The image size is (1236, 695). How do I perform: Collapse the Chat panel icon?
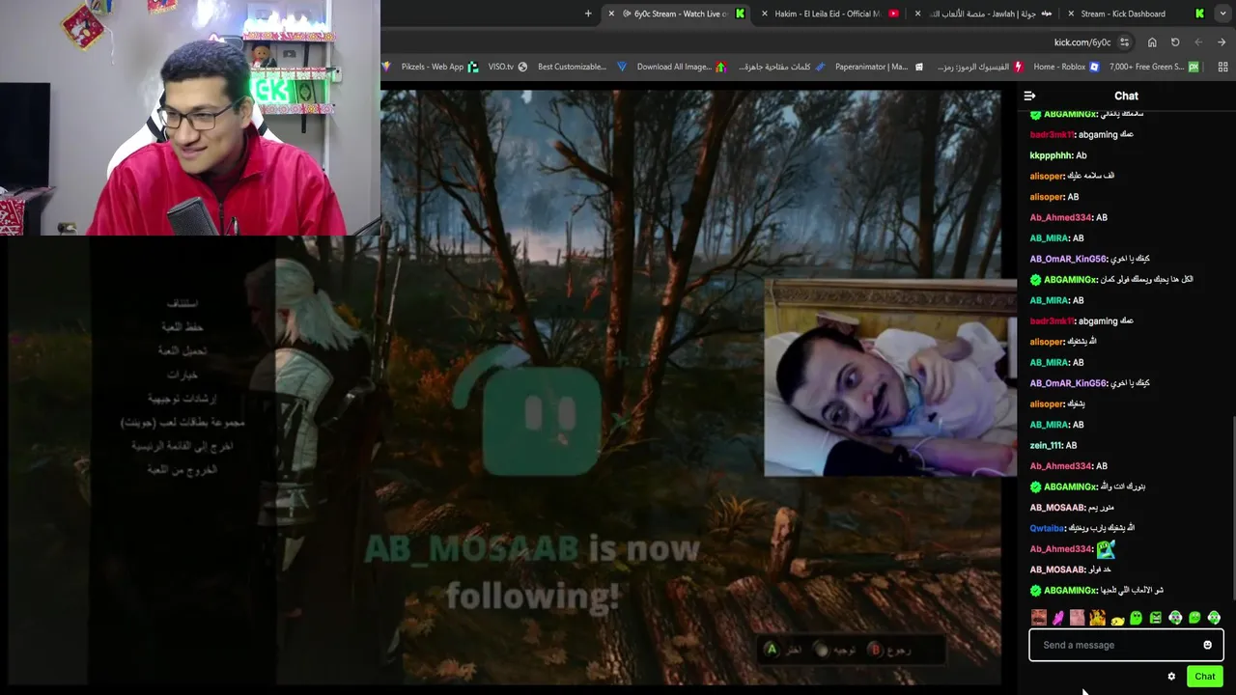coord(1029,96)
